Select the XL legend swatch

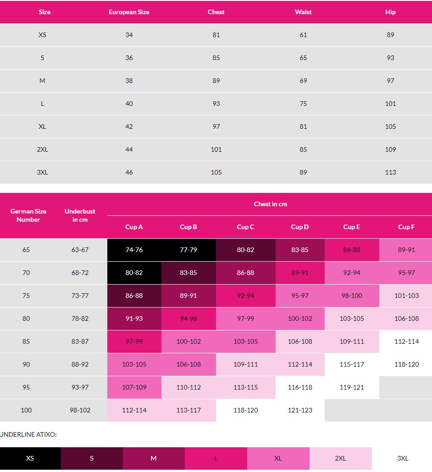pyautogui.click(x=278, y=458)
